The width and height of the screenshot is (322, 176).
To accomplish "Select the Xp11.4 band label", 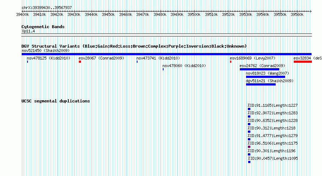I will (28, 31).
